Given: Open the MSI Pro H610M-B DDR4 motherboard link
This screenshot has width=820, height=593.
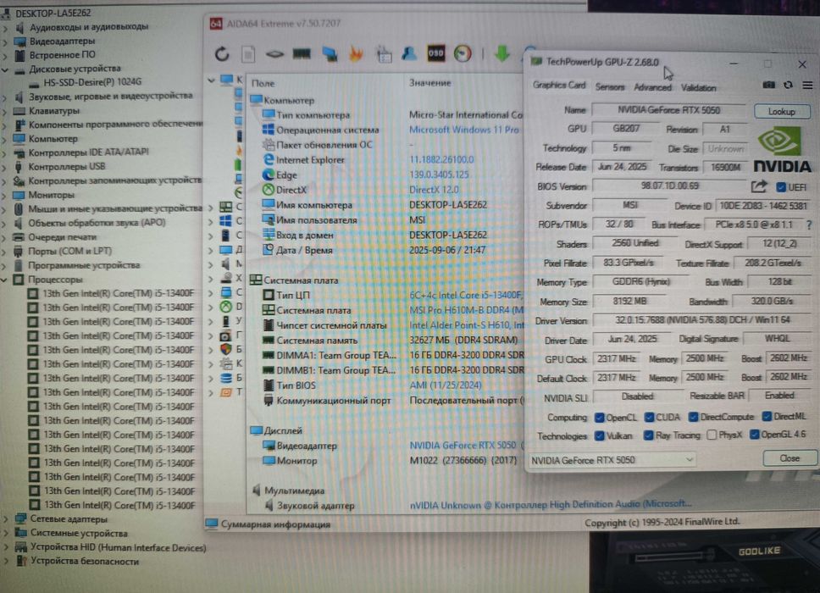Looking at the screenshot, I should 467,310.
